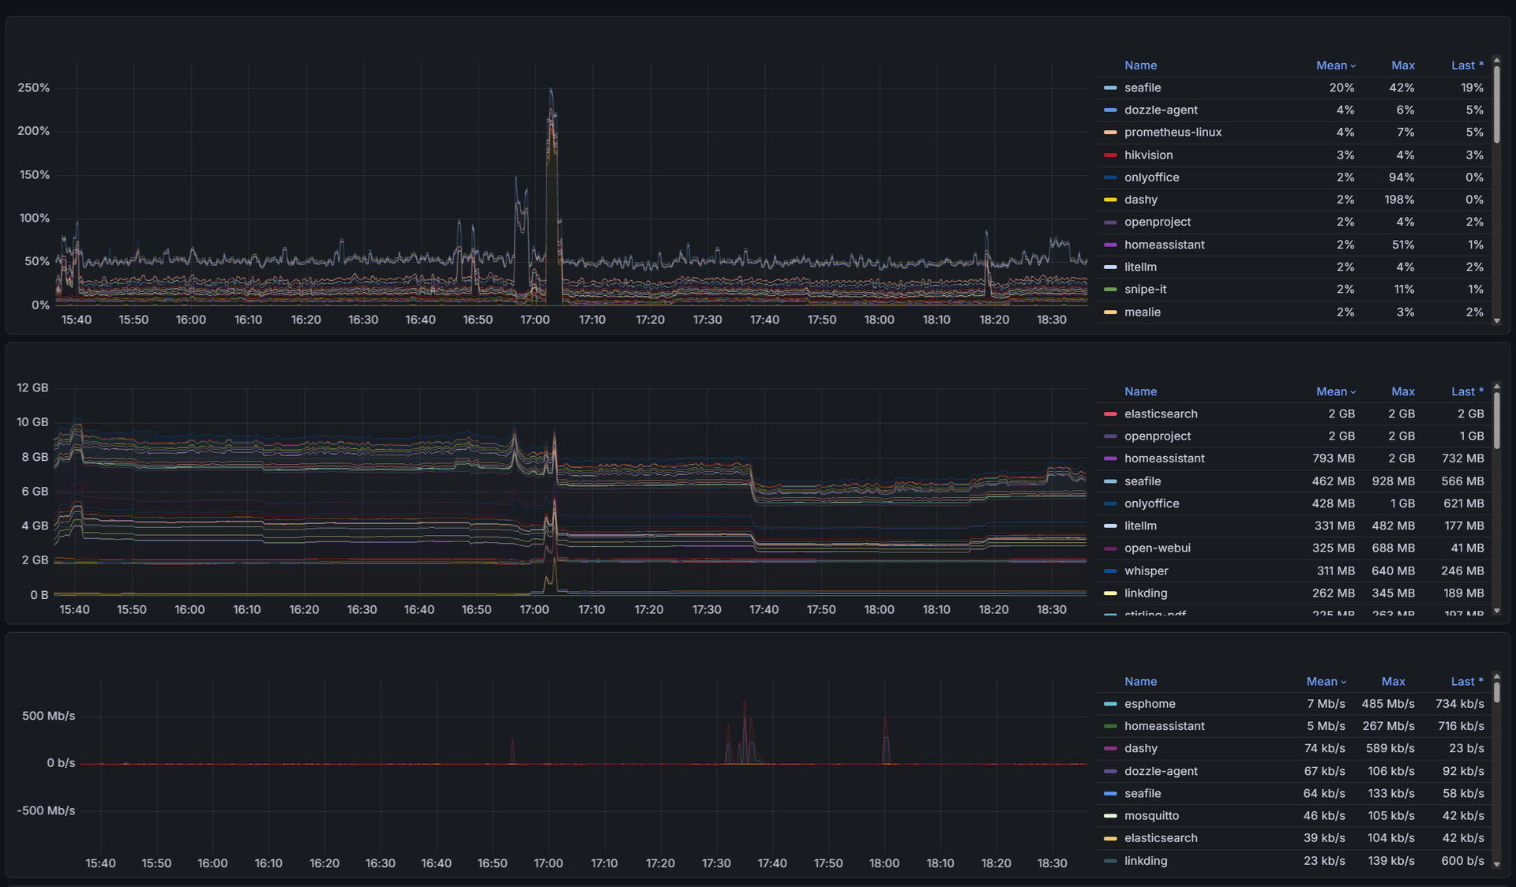The height and width of the screenshot is (887, 1516).
Task: Click the snipe-it green series color icon
Action: (x=1110, y=290)
